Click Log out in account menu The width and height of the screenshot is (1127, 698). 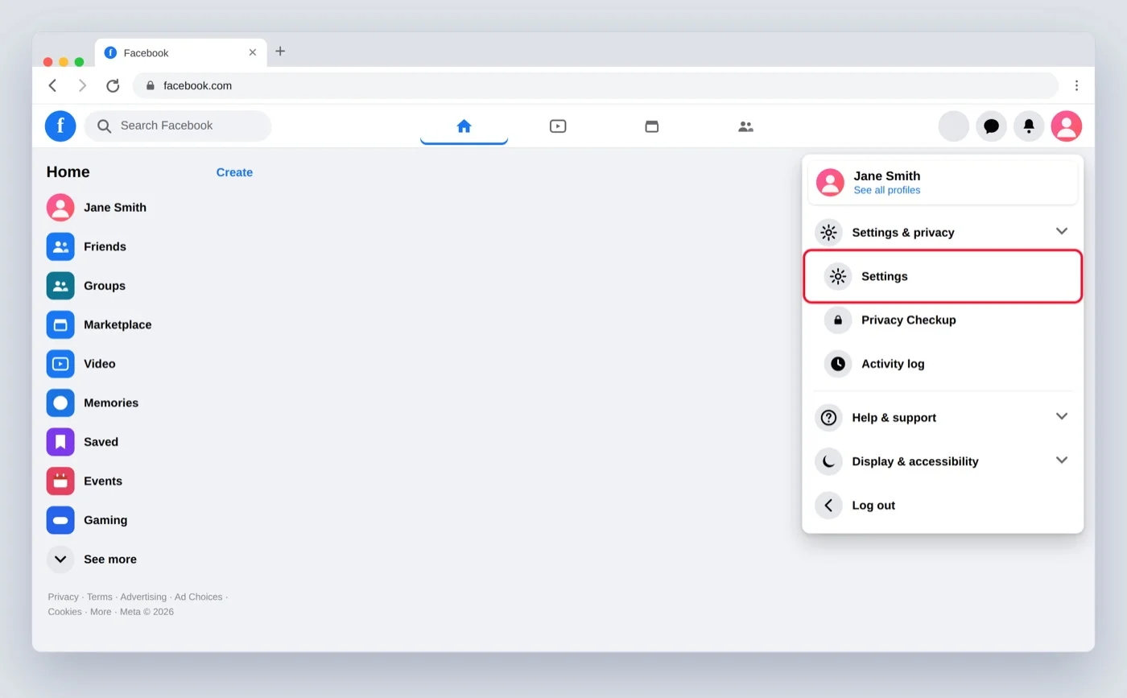[x=943, y=506]
